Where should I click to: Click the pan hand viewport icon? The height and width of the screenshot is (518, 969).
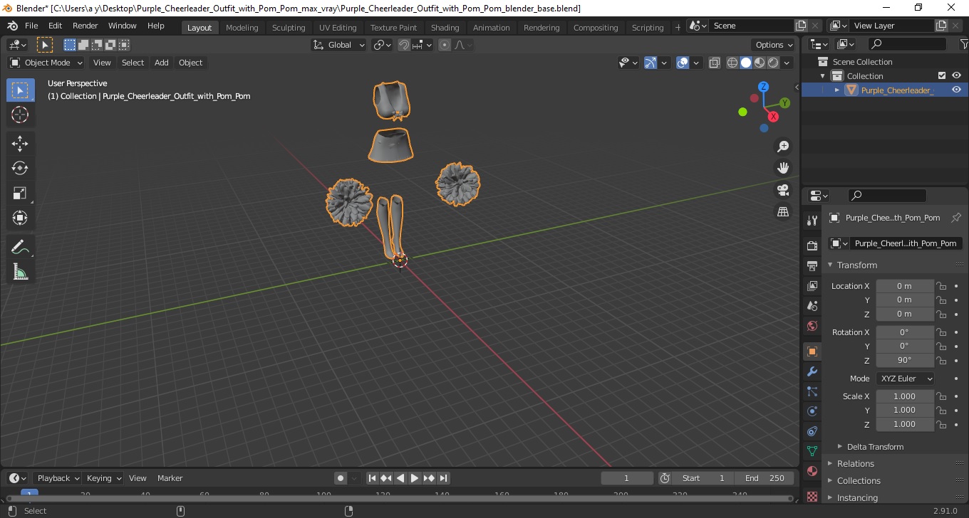[783, 168]
